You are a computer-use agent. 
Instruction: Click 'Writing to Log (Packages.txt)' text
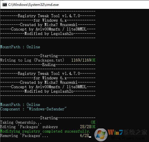coord(32,60)
